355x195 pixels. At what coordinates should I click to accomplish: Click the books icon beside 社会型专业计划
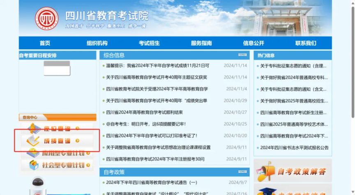coord(34,165)
